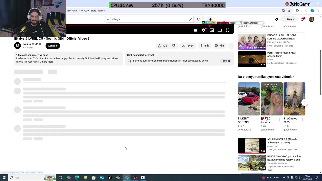The height and width of the screenshot is (181, 322).
Task: Clear the search box text
Action: pos(191,19)
